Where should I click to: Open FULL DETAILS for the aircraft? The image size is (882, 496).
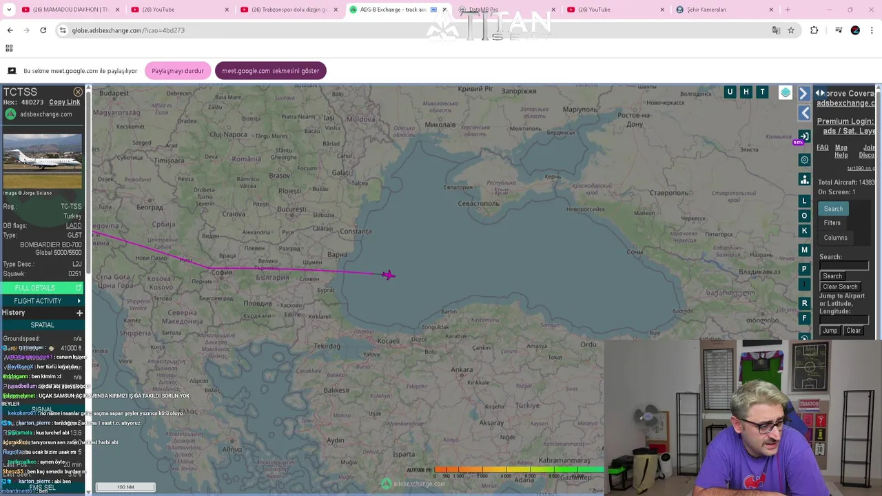point(42,288)
